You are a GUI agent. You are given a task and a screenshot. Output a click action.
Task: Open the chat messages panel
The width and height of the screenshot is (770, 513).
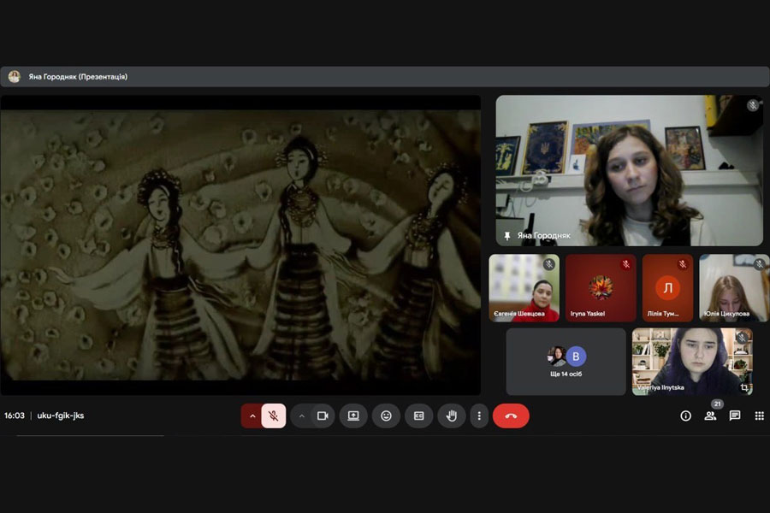coord(735,416)
